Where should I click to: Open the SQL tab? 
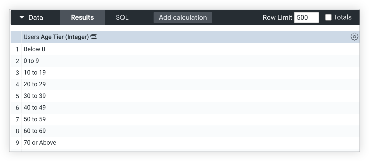[x=122, y=18]
